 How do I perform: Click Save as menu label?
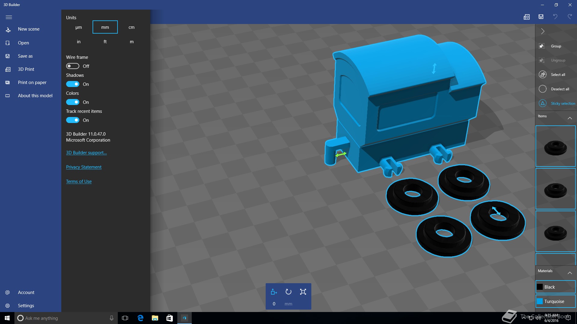(25, 56)
